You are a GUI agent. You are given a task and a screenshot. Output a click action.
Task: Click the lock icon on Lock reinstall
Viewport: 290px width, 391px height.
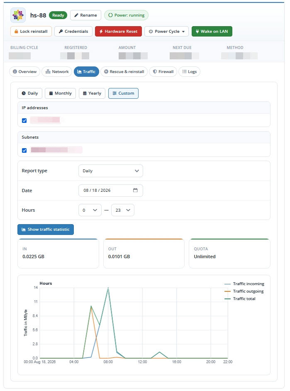click(x=16, y=32)
